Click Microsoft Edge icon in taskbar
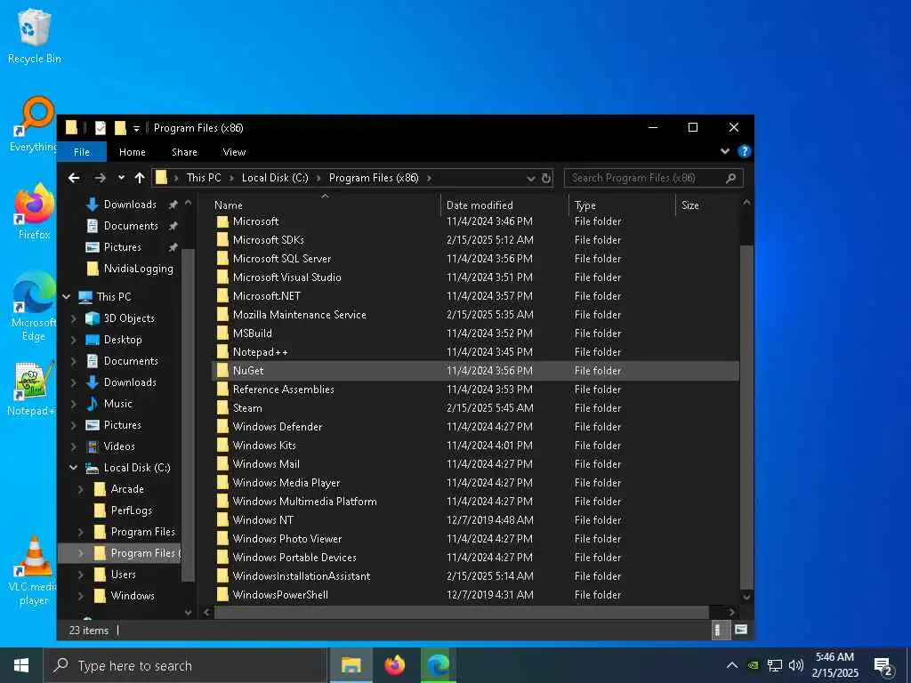The height and width of the screenshot is (683, 911). [x=438, y=665]
